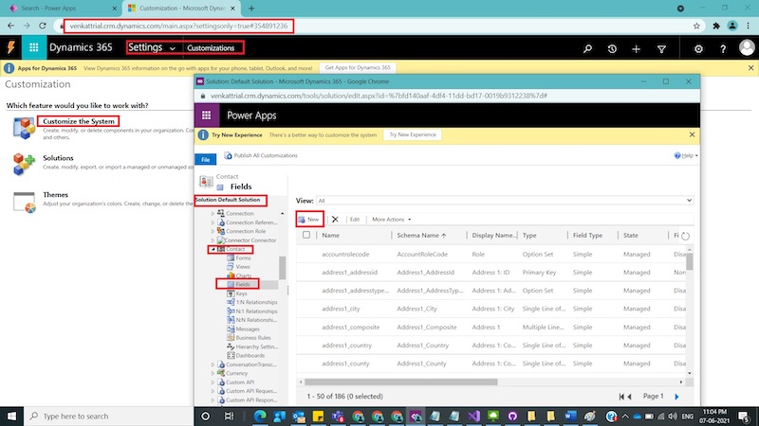Open advanced find funnel icon
Image resolution: width=759 pixels, height=426 pixels.
(661, 48)
